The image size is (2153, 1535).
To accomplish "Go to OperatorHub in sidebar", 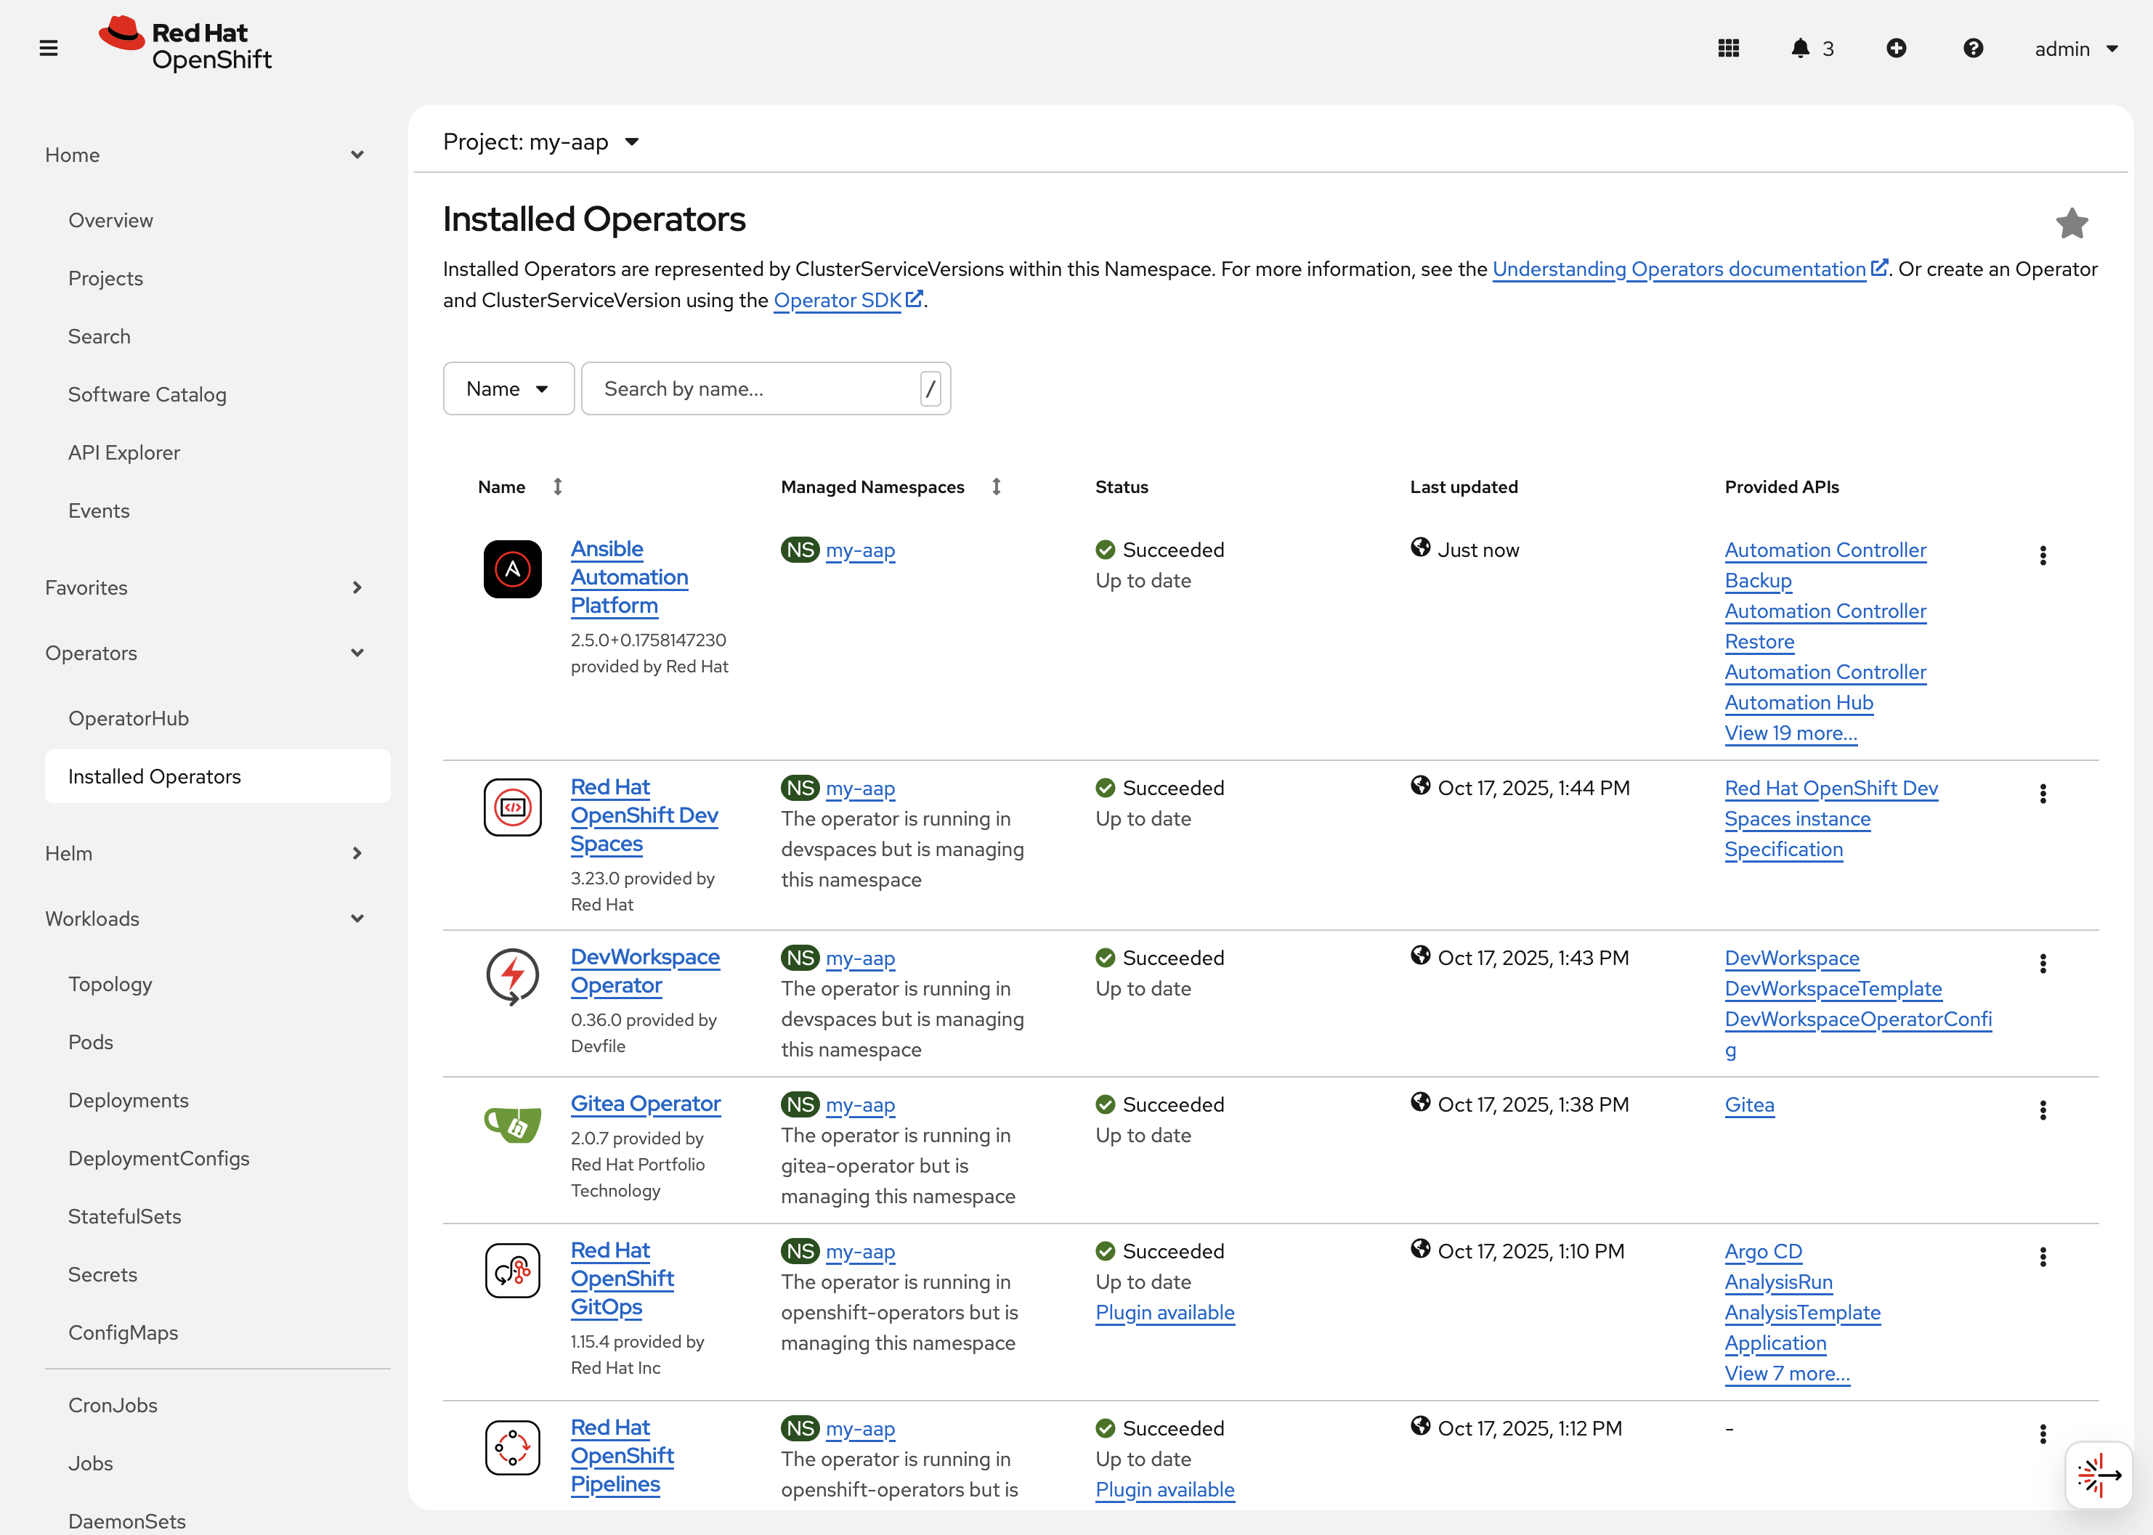I will pos(129,718).
